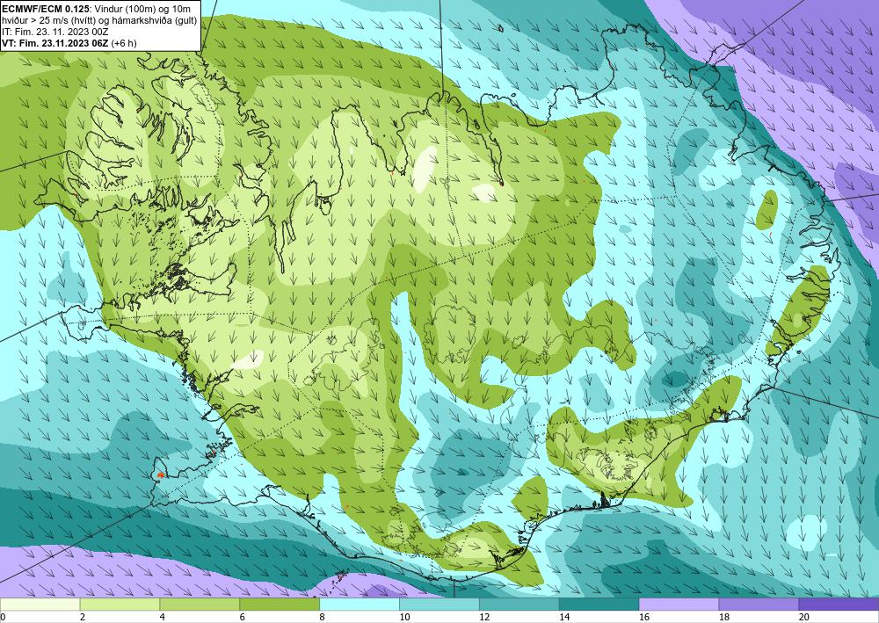Click the scale label "6"
The height and width of the screenshot is (623, 879).
(243, 617)
